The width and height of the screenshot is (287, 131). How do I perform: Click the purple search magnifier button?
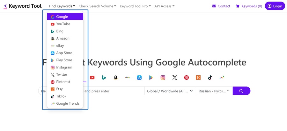tap(241, 91)
